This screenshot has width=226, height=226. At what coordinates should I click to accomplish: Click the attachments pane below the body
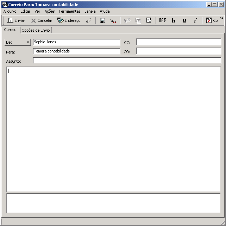pos(114,203)
